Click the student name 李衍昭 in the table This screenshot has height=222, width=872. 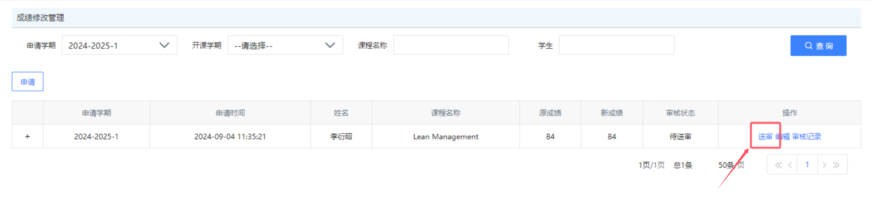(341, 137)
